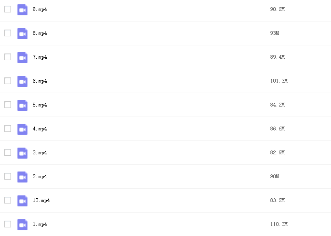Tick the checkbox for 9.mp4
Image resolution: width=331 pixels, height=236 pixels.
(x=8, y=9)
